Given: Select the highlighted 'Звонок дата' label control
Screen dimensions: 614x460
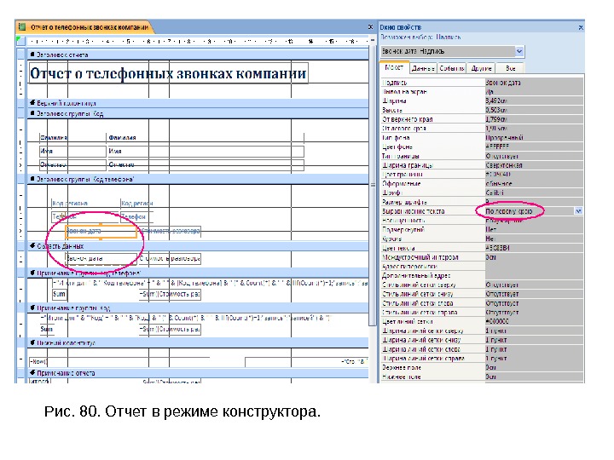Looking at the screenshot, I should click(x=101, y=231).
